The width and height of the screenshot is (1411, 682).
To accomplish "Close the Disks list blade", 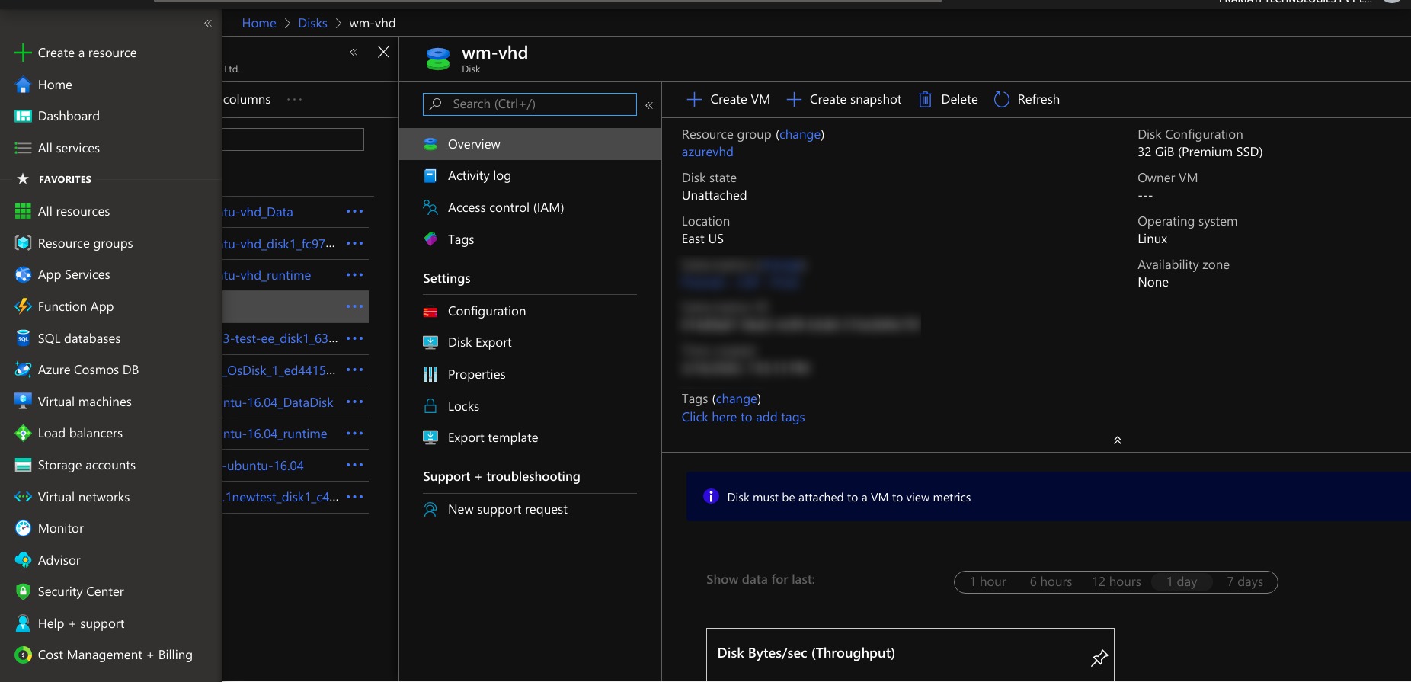I will 383,52.
